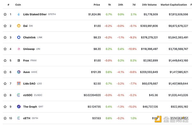Viewport: 192px width, 126px height.
Task: Click the Uniswap unicorn logo
Action: (x=19, y=49)
